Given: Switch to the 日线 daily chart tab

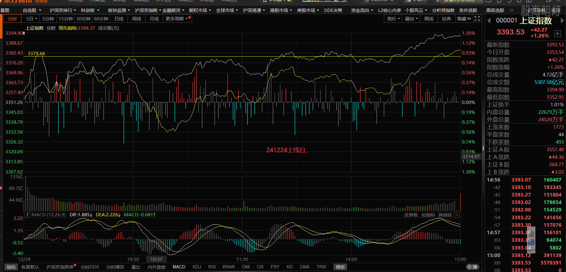Looking at the screenshot, I should pos(119,19).
